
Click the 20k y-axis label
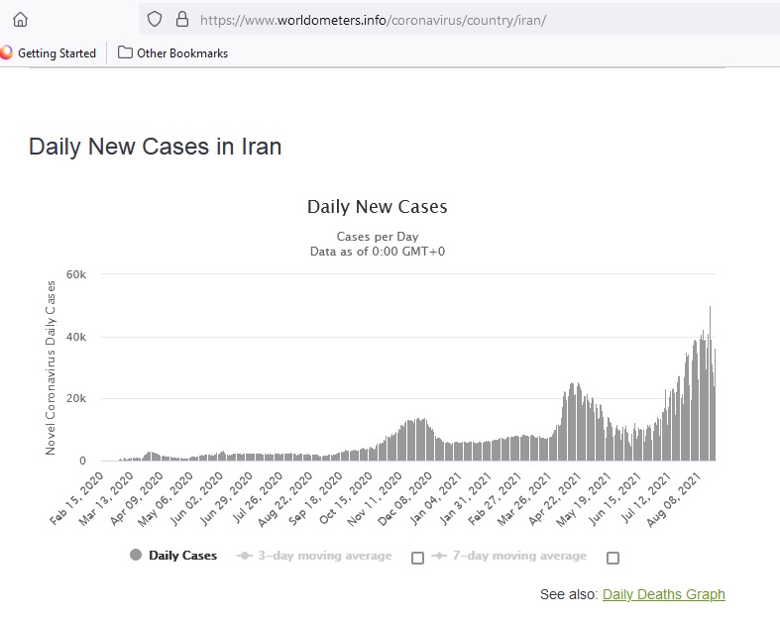[x=76, y=399]
